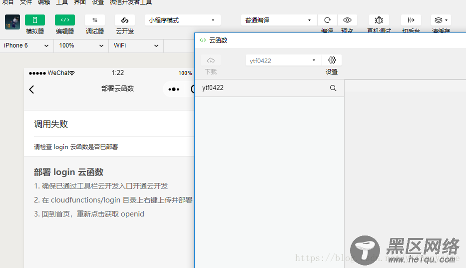
Task: Click step 3 重新点击获取 openid text
Action: tap(89, 214)
